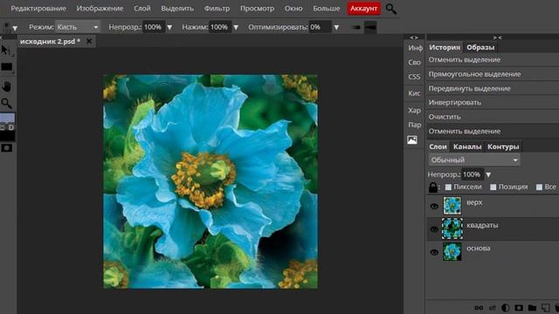The width and height of the screenshot is (559, 314).
Task: Open the Фильтр menu
Action: pyautogui.click(x=217, y=8)
